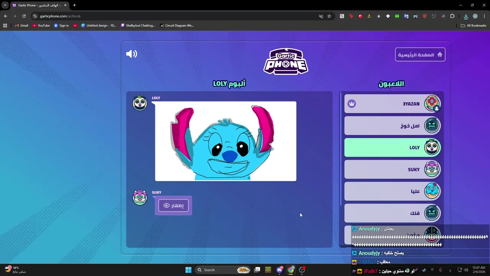
Task: Open LOLY's Stitch drawing
Action: [x=225, y=141]
